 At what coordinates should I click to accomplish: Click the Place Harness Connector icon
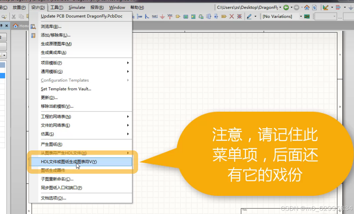pos(209,17)
